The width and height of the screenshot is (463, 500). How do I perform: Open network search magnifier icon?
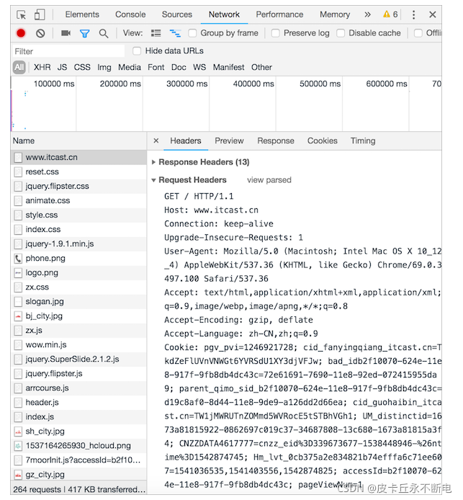(103, 33)
